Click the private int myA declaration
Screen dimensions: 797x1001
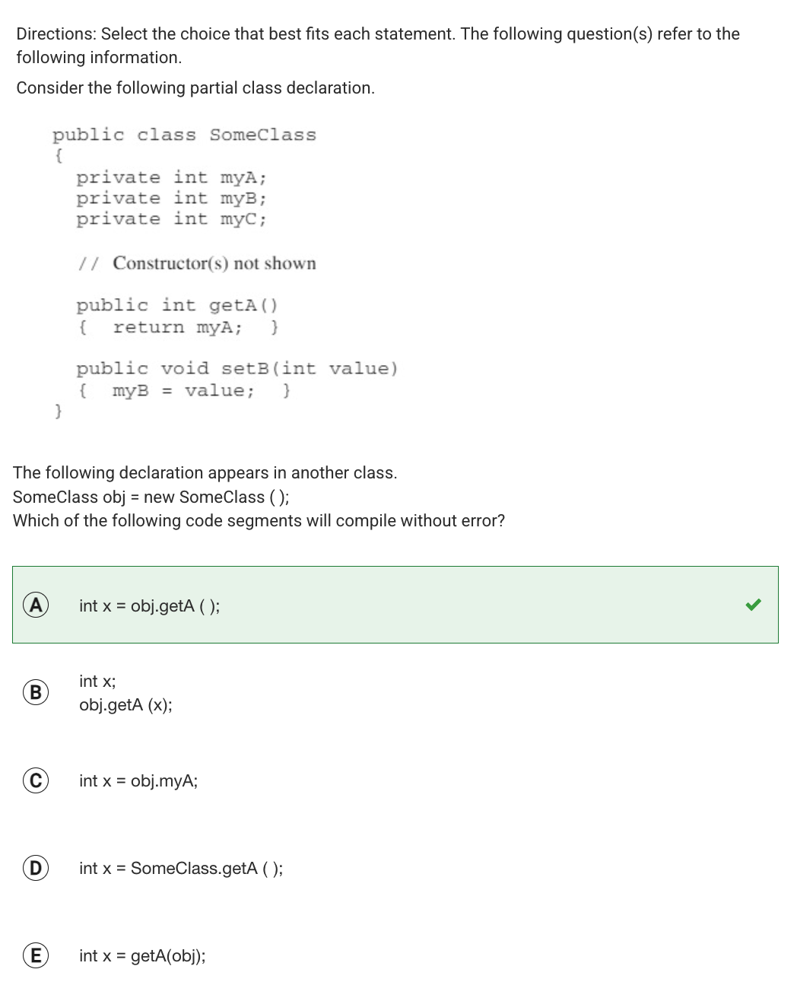click(x=171, y=177)
